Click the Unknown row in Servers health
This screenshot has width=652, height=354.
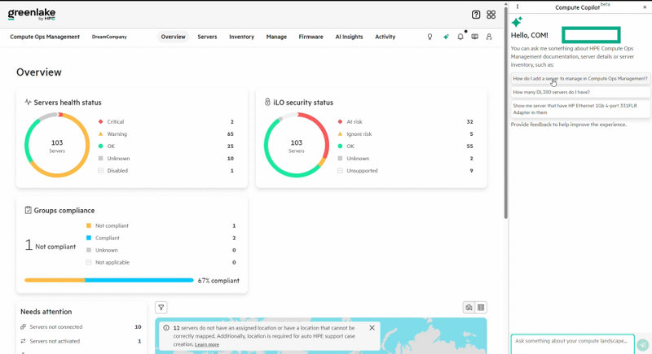[x=166, y=159]
